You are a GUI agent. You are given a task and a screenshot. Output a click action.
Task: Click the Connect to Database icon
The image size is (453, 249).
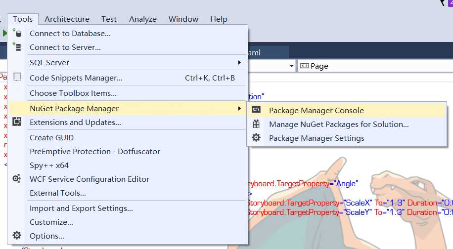point(17,33)
